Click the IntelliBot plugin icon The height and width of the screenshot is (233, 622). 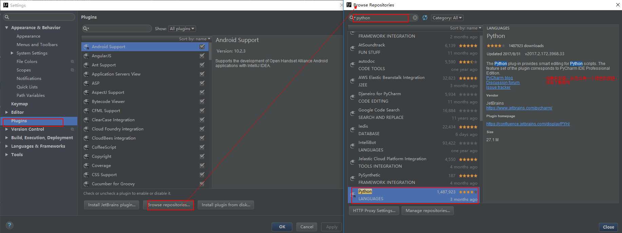(353, 146)
